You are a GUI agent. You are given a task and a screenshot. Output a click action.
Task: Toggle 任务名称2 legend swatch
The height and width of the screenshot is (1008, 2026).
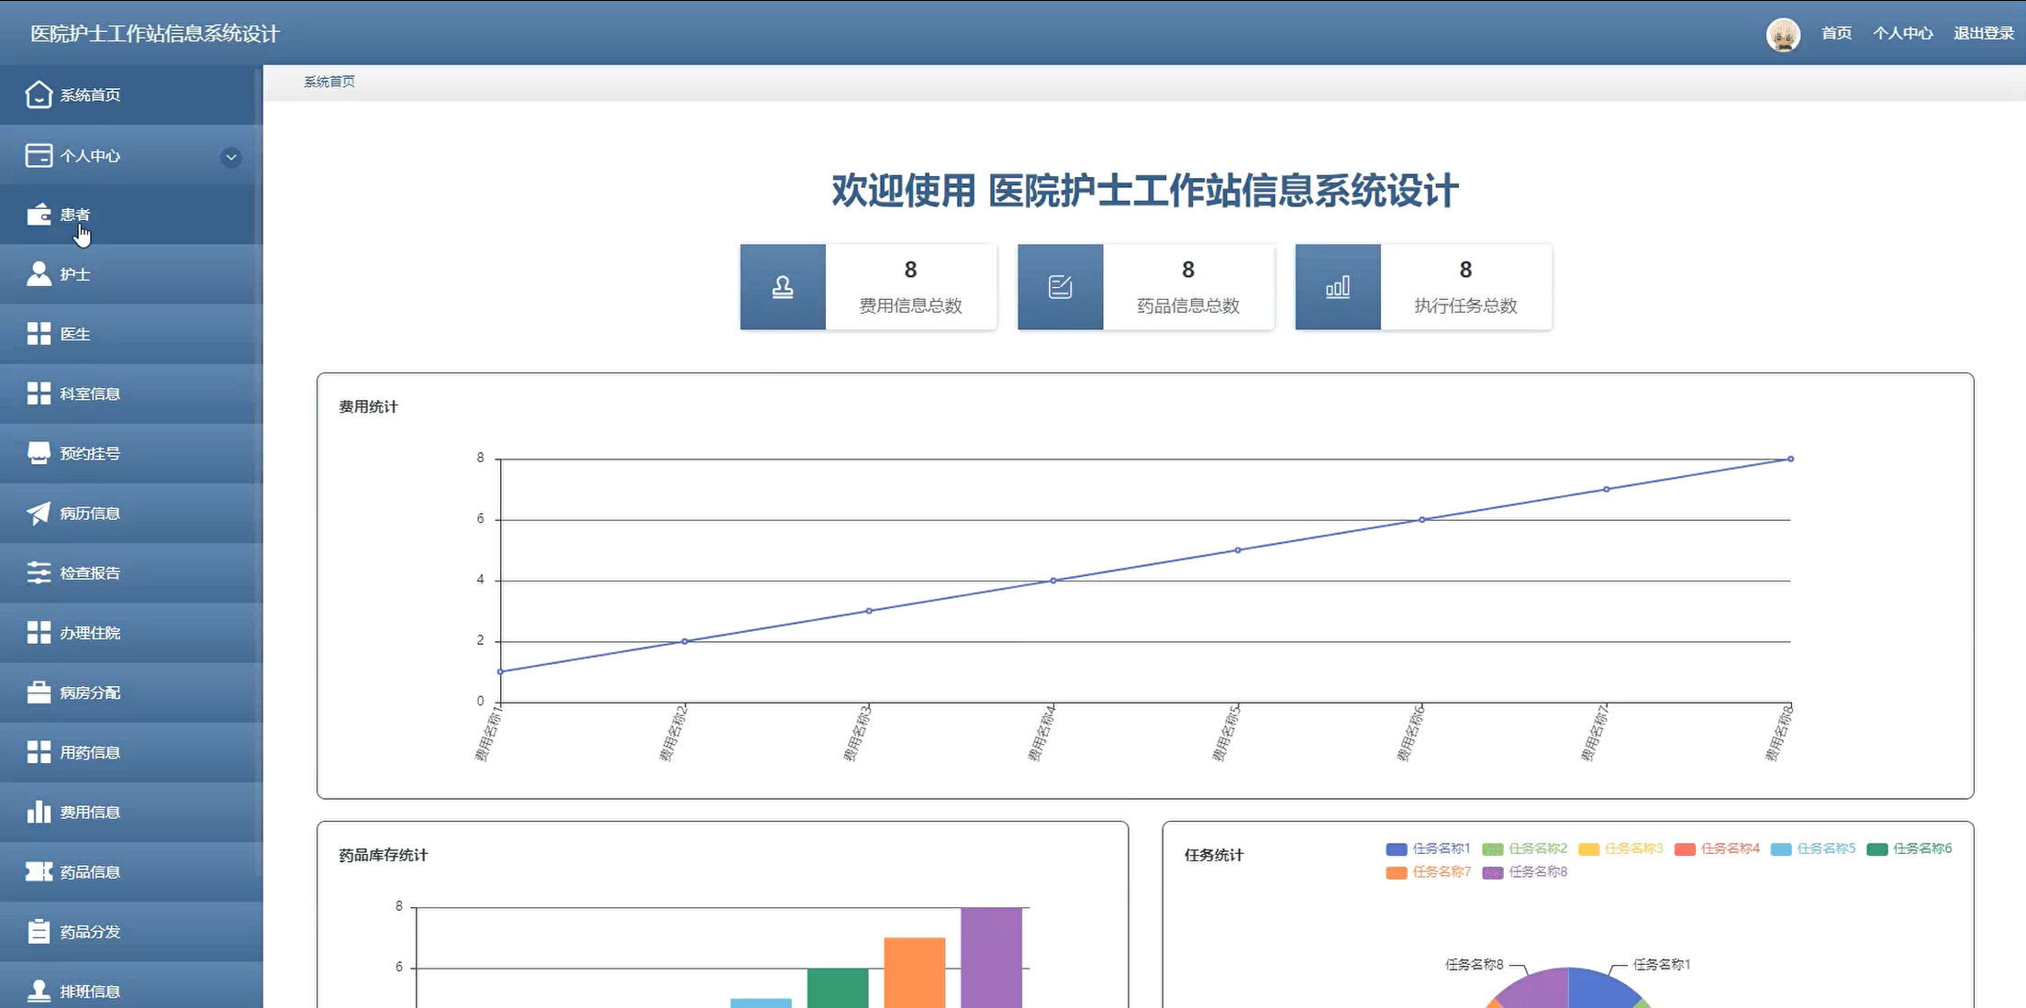point(1493,849)
